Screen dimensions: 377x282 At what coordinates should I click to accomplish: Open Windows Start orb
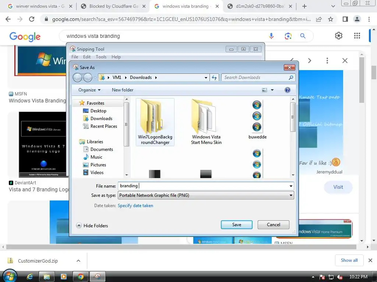10,276
